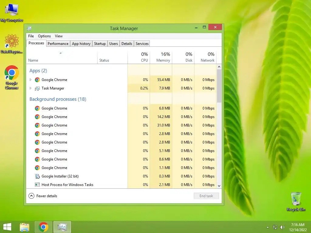This screenshot has height=233, width=311.
Task: Switch to the Details tab
Action: pos(127,44)
